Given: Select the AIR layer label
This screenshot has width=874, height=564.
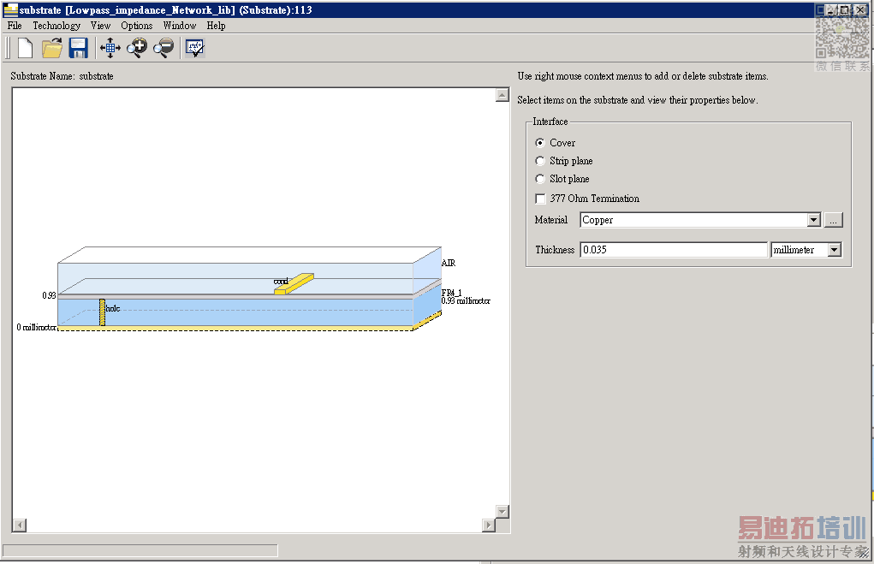Looking at the screenshot, I should (x=449, y=263).
